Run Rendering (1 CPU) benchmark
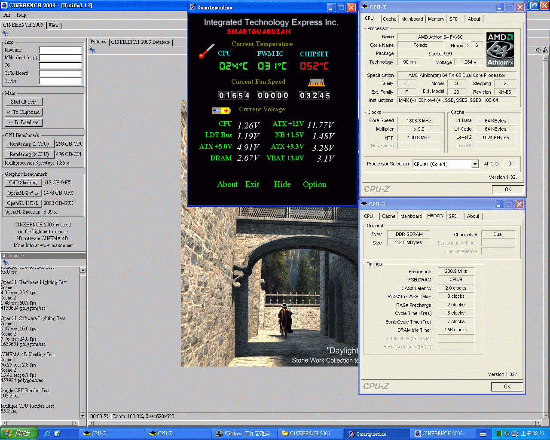This screenshot has width=550, height=440. 29,144
